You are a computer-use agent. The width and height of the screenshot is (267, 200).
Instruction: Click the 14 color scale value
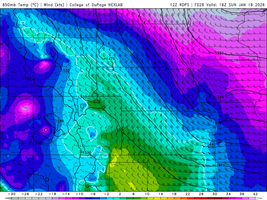pyautogui.click(x=161, y=194)
